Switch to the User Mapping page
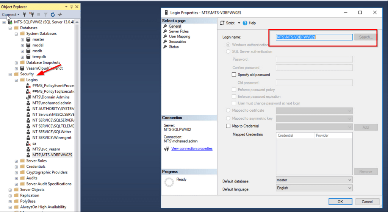 pos(180,37)
